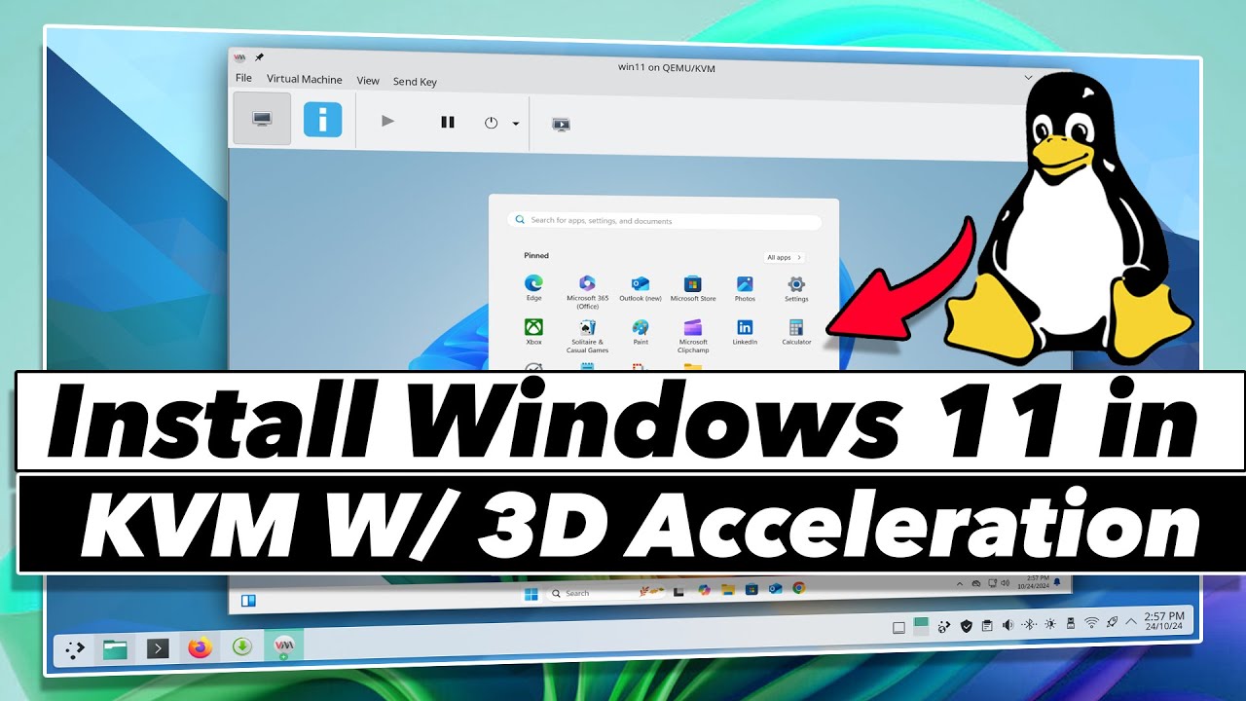Click the Pinned heading text
Image resolution: width=1246 pixels, height=701 pixels.
(536, 256)
